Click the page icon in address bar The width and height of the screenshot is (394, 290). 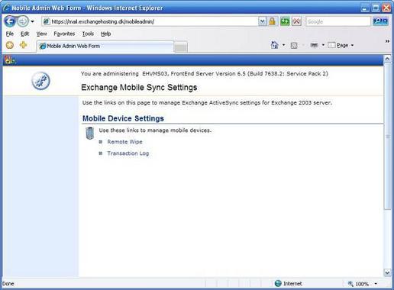[x=47, y=21]
